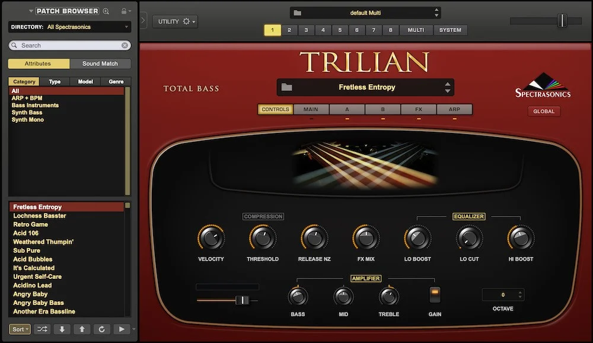The height and width of the screenshot is (343, 593).
Task: Click the shuffle patches icon
Action: pyautogui.click(x=42, y=329)
